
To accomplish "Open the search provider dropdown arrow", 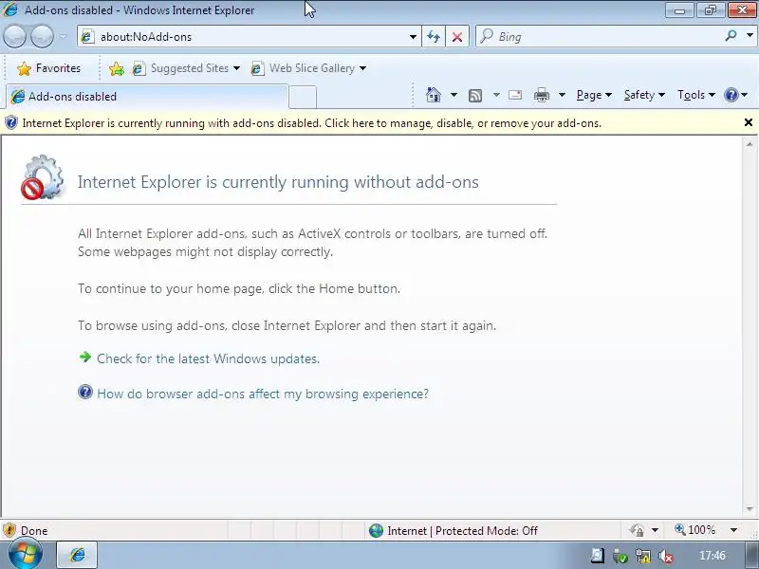I will (750, 35).
